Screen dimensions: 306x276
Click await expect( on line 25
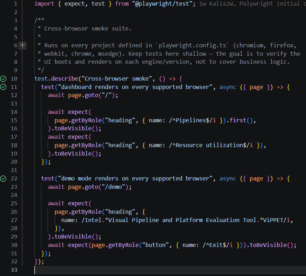(70, 203)
